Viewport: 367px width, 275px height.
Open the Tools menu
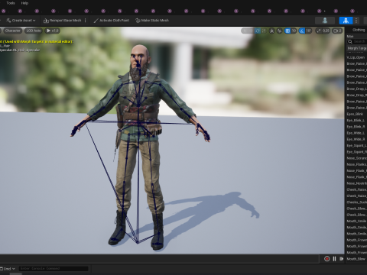point(11,3)
